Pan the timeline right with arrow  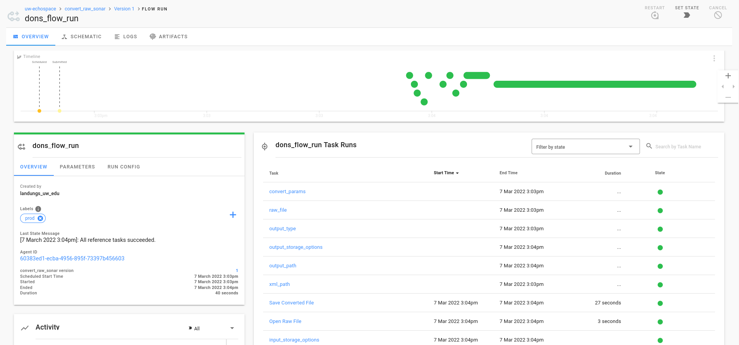point(733,87)
